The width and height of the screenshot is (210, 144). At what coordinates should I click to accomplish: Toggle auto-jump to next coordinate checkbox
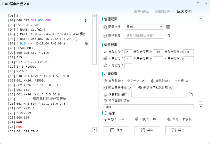point(187,81)
